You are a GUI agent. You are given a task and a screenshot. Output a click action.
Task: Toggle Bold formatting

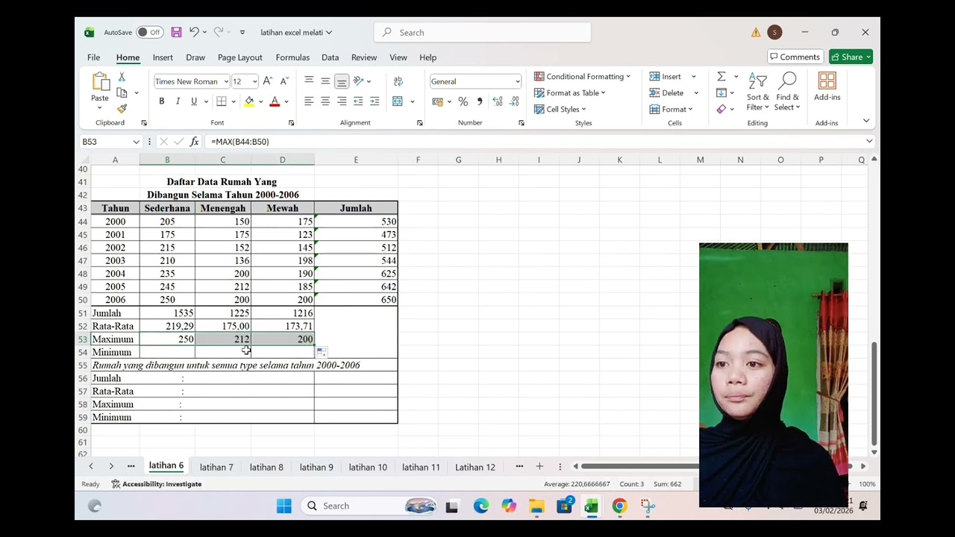[x=161, y=101]
